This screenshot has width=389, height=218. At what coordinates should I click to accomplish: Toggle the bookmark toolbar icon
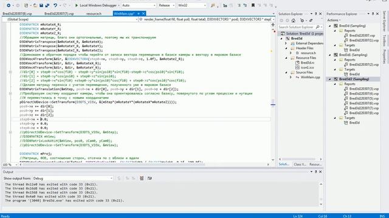tap(253, 5)
